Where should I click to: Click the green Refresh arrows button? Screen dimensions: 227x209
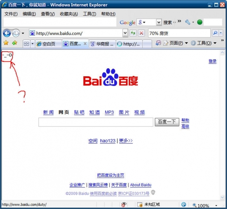point(133,33)
